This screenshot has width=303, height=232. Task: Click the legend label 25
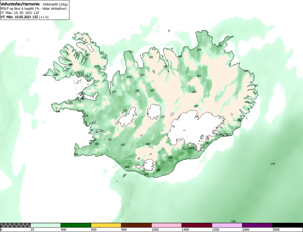tap(32, 230)
